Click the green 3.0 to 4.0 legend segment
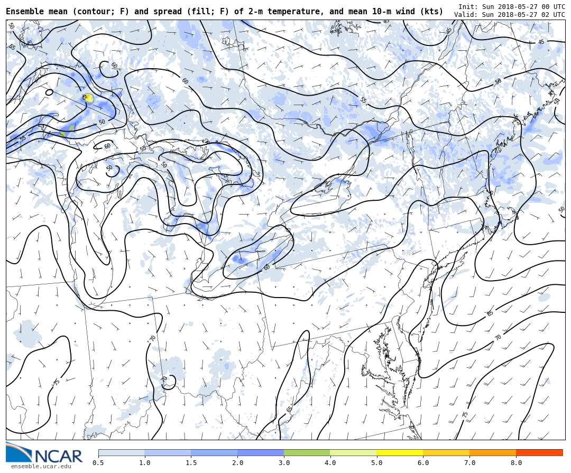The height and width of the screenshot is (473, 571). pos(307,452)
